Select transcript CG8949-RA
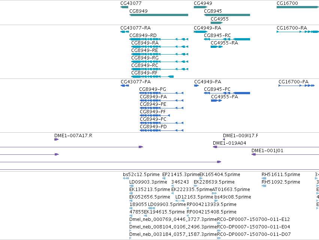Screen dimensions: 319x240 (x=160, y=47)
